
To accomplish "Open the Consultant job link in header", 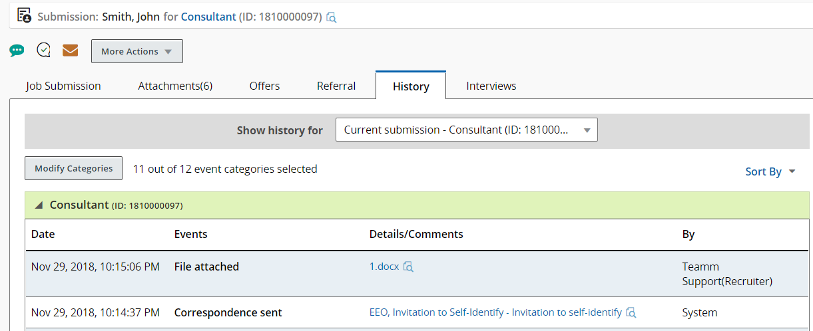I will tap(208, 17).
